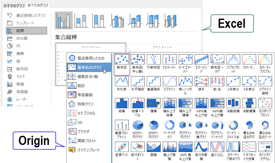This screenshot has height=163, width=275.
Task: Choose the 前-後 before-after plot icon
Action: 217,81
